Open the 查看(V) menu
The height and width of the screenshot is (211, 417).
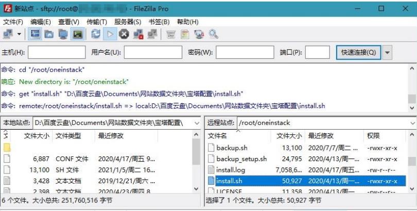(68, 22)
